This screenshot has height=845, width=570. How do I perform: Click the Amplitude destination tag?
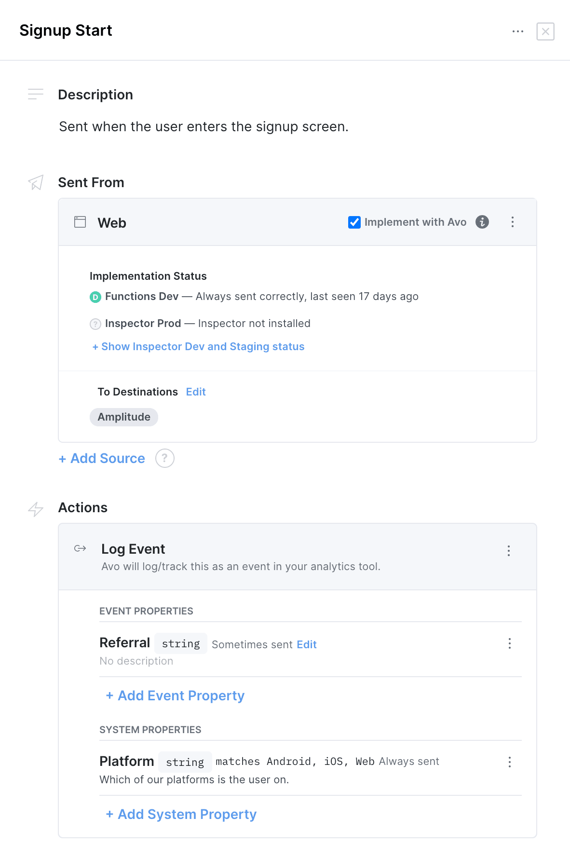[x=123, y=417]
